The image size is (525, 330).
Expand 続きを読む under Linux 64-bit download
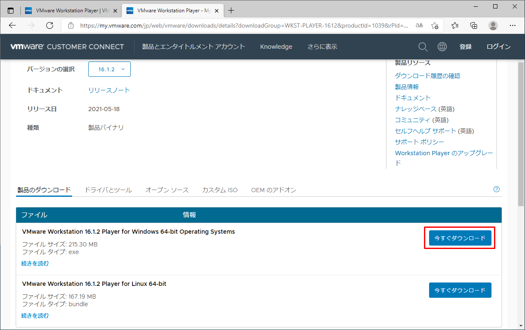[35, 316]
